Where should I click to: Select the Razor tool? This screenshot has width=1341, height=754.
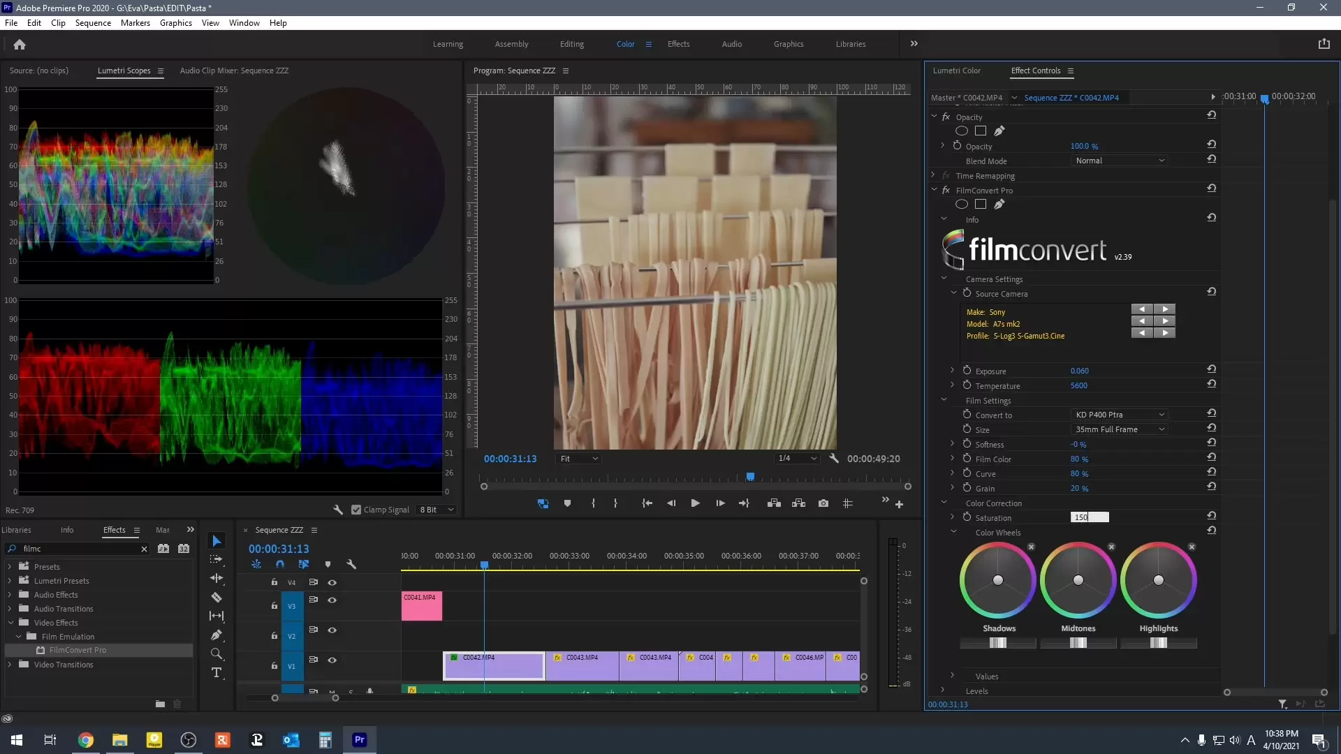pyautogui.click(x=217, y=598)
